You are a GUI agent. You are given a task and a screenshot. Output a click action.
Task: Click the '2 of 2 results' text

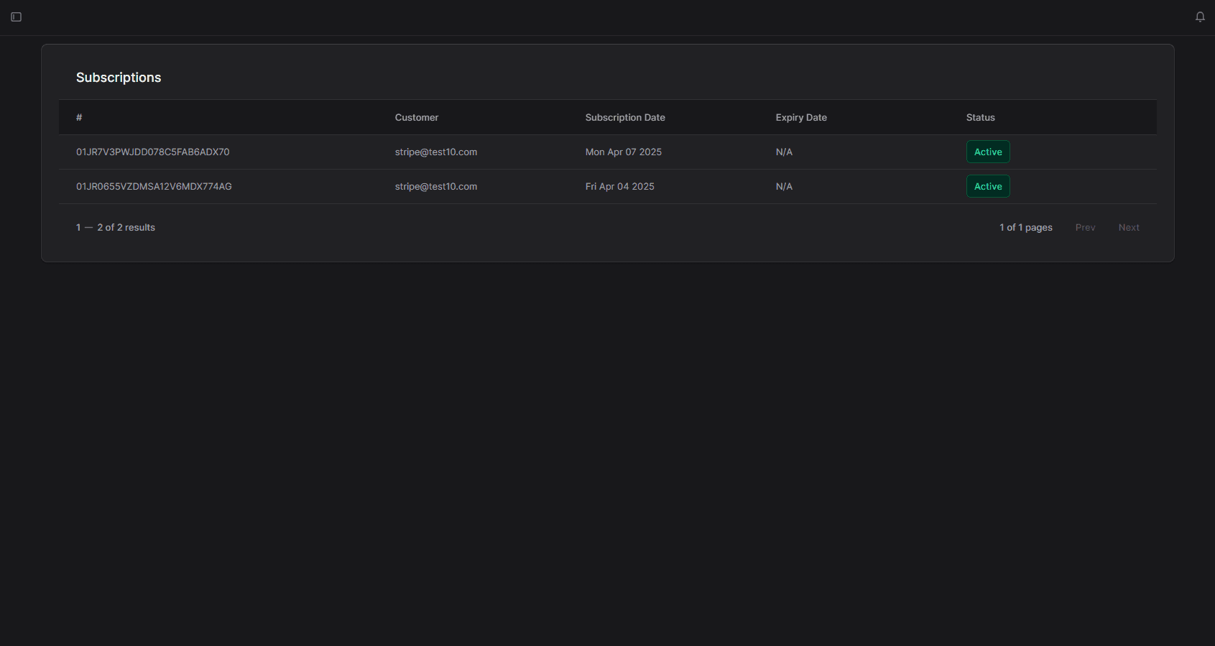pos(126,228)
